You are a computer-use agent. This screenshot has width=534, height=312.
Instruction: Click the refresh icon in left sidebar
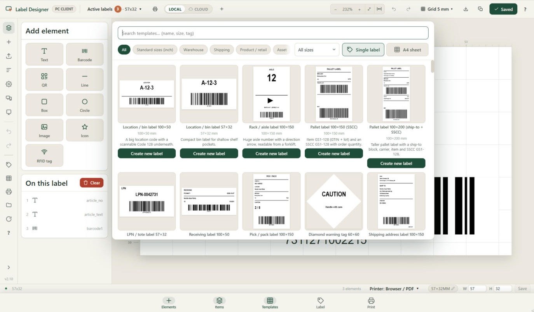click(x=9, y=219)
